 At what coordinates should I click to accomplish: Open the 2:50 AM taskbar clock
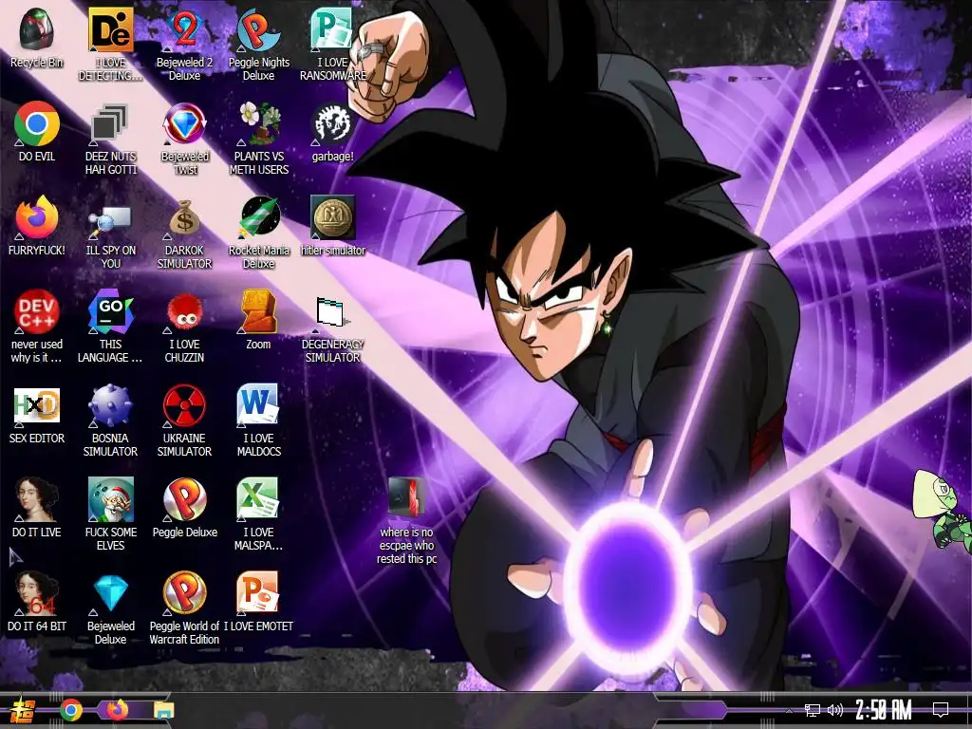pyautogui.click(x=883, y=710)
